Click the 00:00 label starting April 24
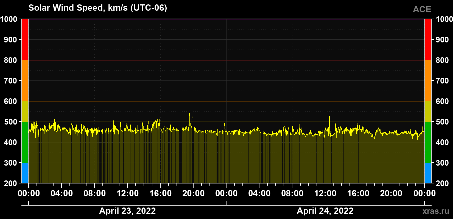The height and width of the screenshot is (219, 453). pyautogui.click(x=226, y=194)
